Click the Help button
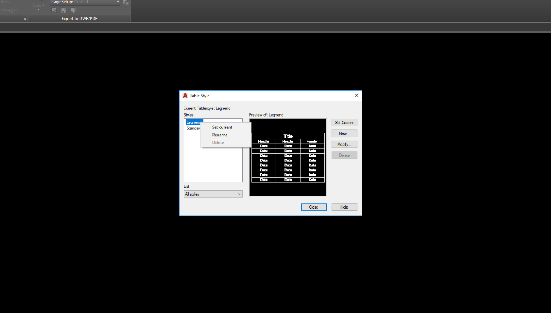551x313 pixels. (x=344, y=207)
